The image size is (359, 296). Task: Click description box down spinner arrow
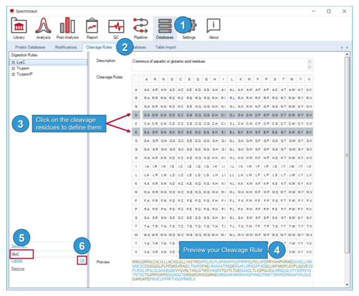point(310,67)
